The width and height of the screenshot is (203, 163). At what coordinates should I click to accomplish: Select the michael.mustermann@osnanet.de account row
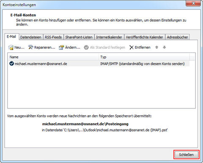pos(99,64)
